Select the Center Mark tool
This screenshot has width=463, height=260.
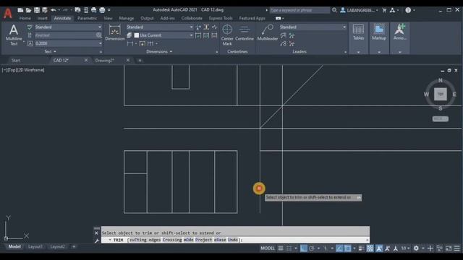click(227, 35)
